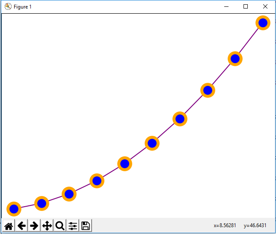Maximize the Figure 1 window
Screen dimensions: 276x234
tap(246, 6)
